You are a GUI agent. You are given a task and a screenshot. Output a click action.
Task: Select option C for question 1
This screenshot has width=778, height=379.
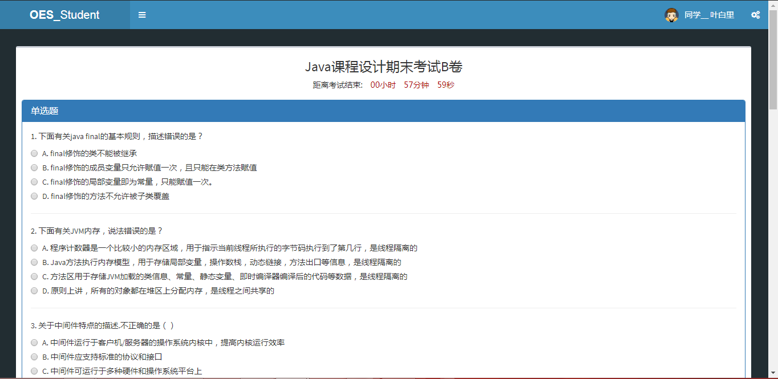click(34, 181)
